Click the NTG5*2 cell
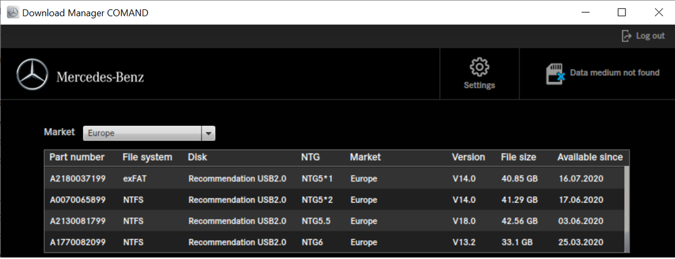 pos(317,200)
